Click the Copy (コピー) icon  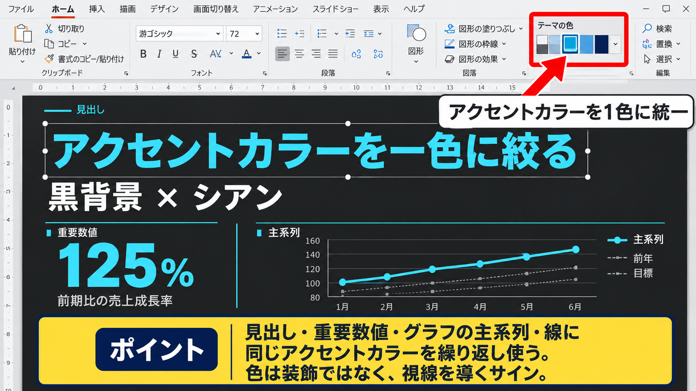[49, 44]
